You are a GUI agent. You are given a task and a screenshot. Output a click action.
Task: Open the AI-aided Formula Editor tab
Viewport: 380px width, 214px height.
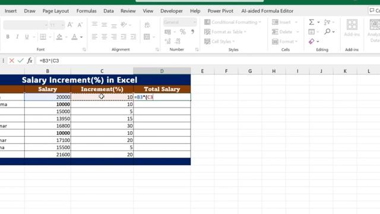point(267,11)
